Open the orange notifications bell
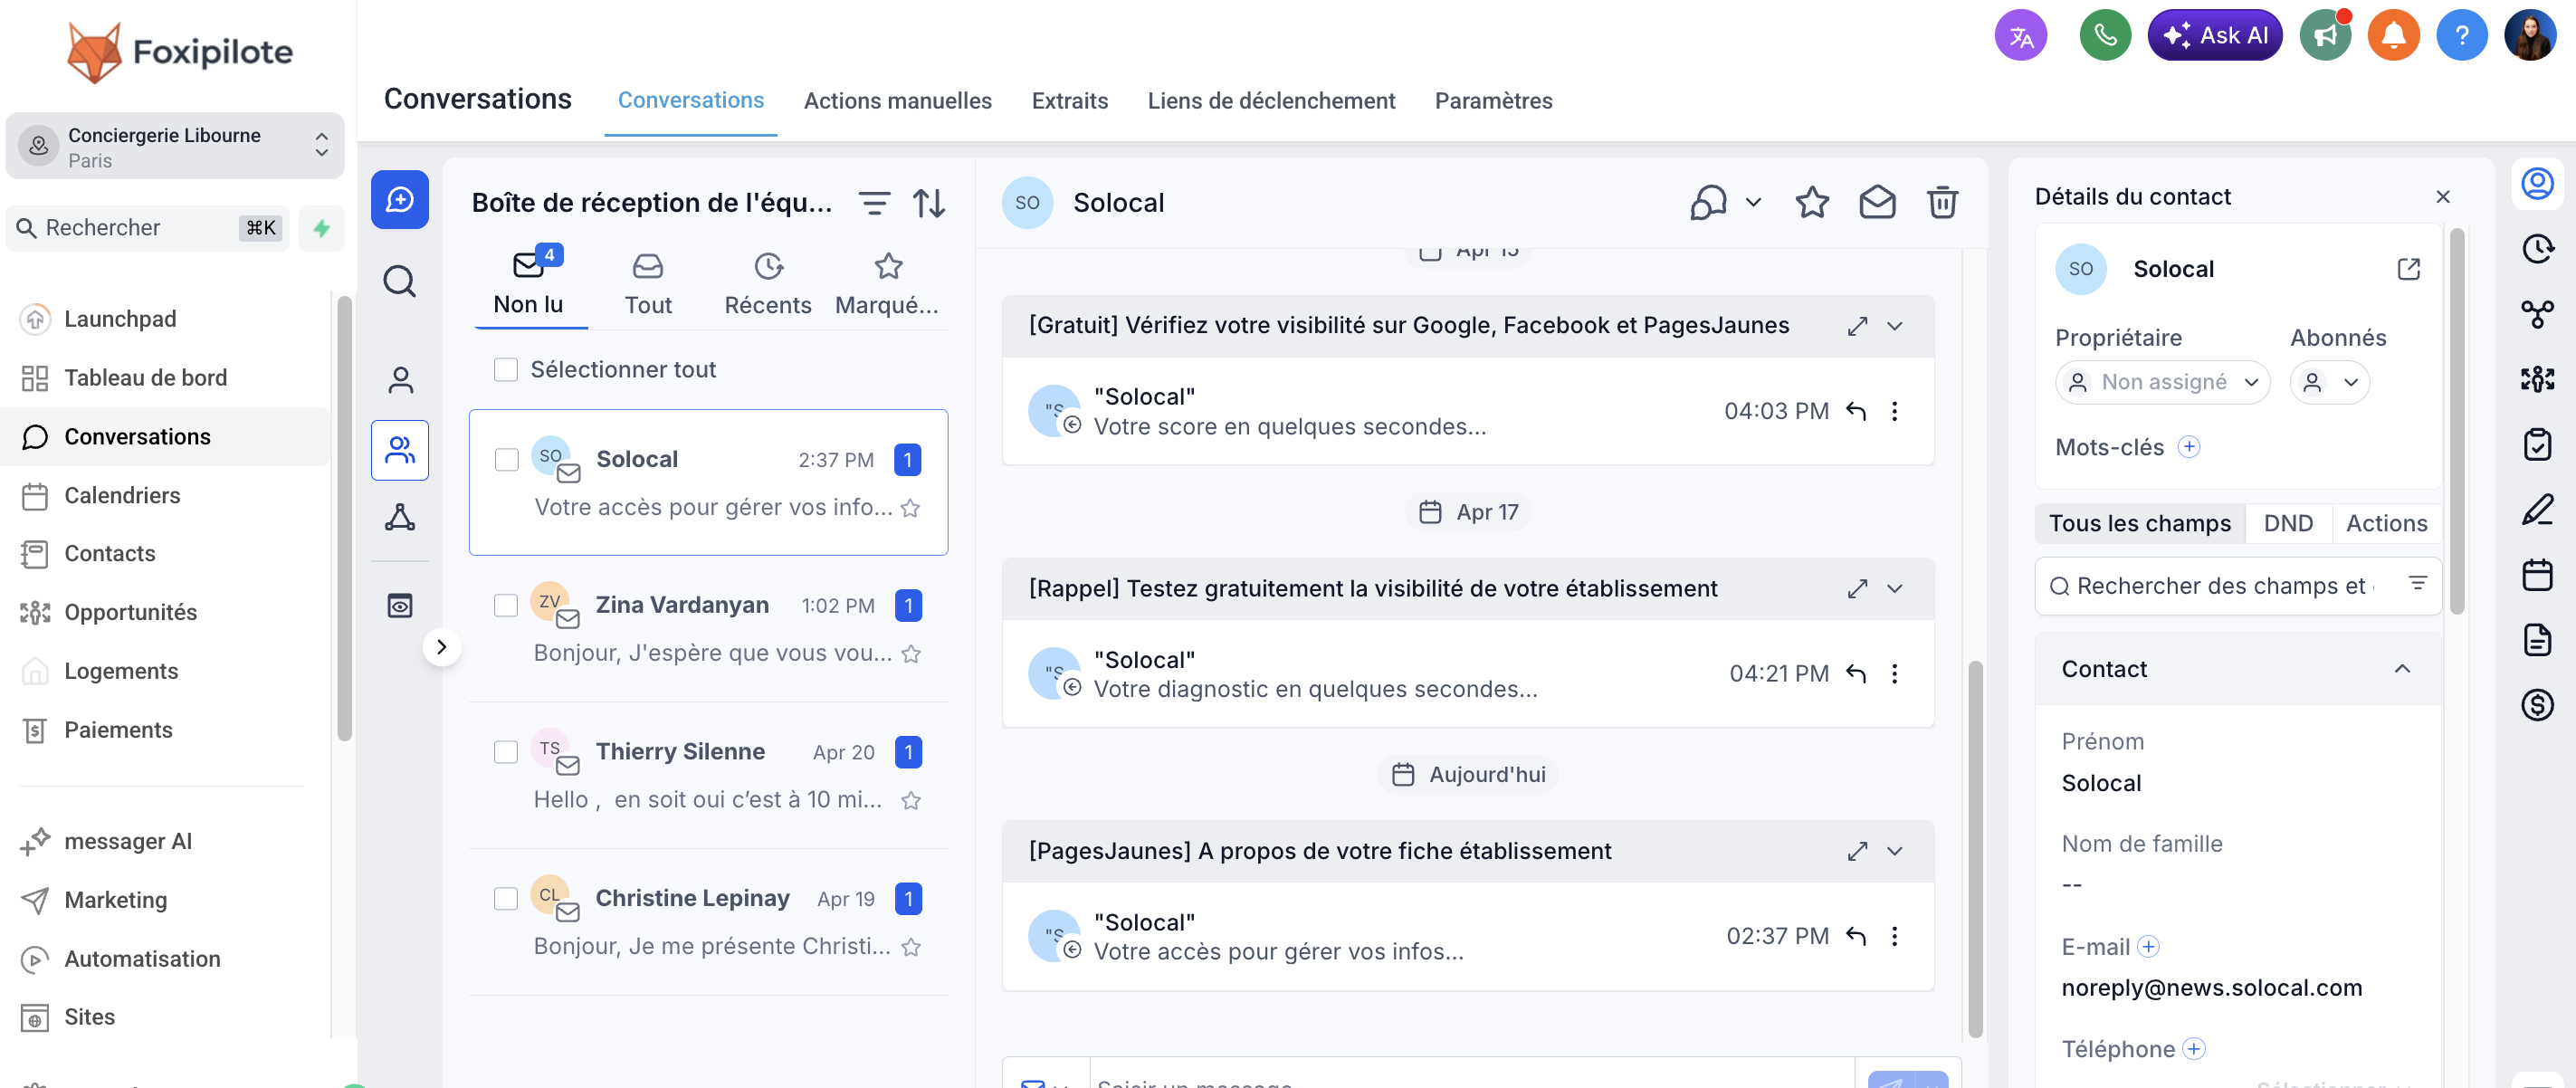This screenshot has height=1088, width=2576. pyautogui.click(x=2393, y=36)
